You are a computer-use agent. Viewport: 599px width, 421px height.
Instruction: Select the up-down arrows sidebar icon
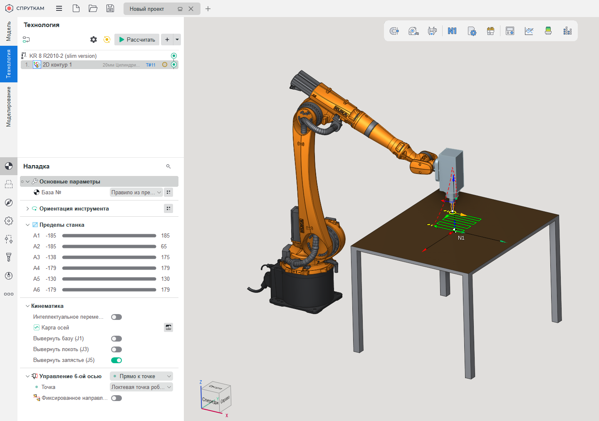[9, 239]
